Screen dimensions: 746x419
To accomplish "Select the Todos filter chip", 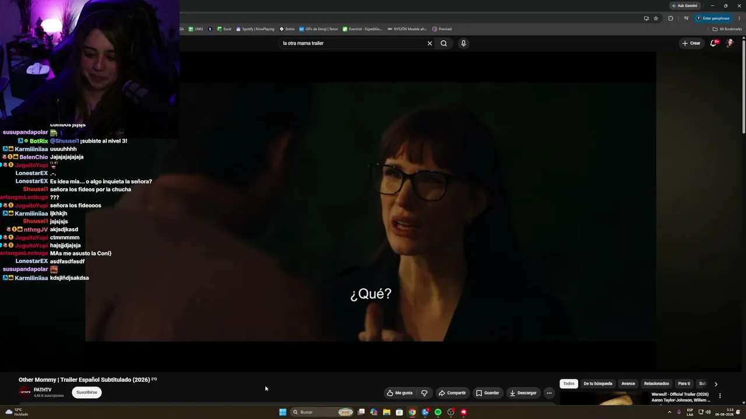I will [569, 384].
